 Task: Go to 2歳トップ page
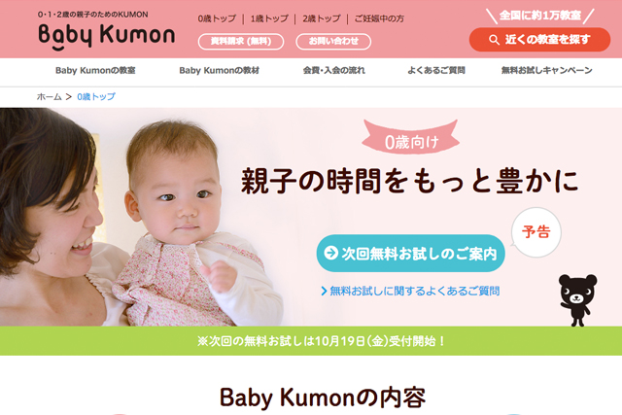322,18
